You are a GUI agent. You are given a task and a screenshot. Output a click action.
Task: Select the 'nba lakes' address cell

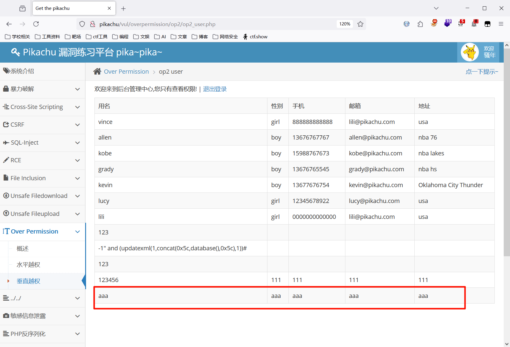click(454, 153)
